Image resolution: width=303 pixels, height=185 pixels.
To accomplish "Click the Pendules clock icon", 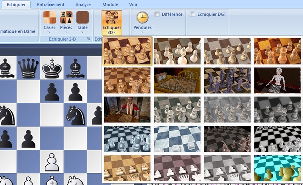I will click(x=142, y=17).
